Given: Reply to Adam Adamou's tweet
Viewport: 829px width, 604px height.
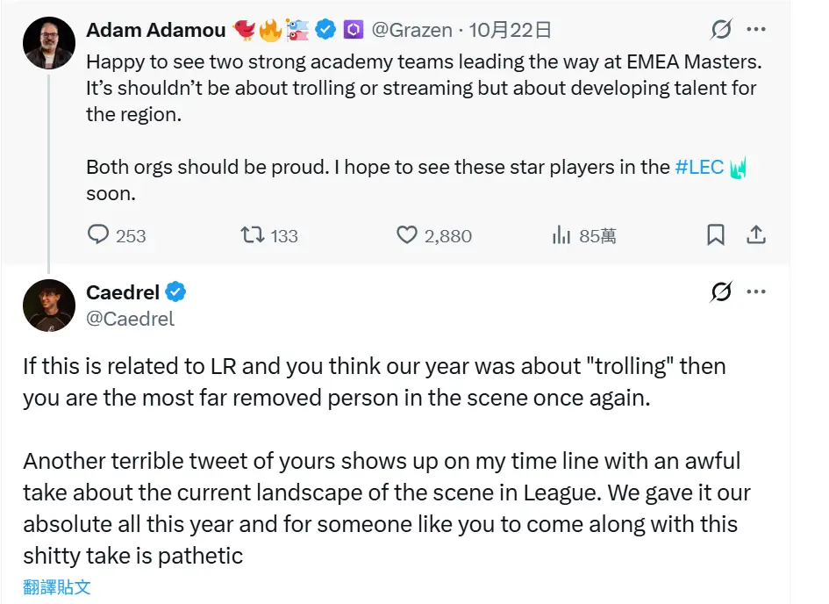Looking at the screenshot, I should click(x=99, y=235).
